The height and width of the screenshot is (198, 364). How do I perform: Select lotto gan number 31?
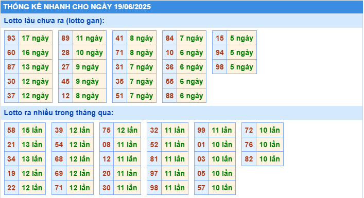pos(119,67)
